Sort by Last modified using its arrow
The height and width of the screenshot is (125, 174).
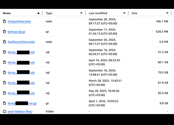click(x=124, y=13)
